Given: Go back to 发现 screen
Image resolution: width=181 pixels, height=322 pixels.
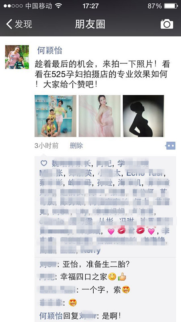Looking at the screenshot, I should point(19,24).
